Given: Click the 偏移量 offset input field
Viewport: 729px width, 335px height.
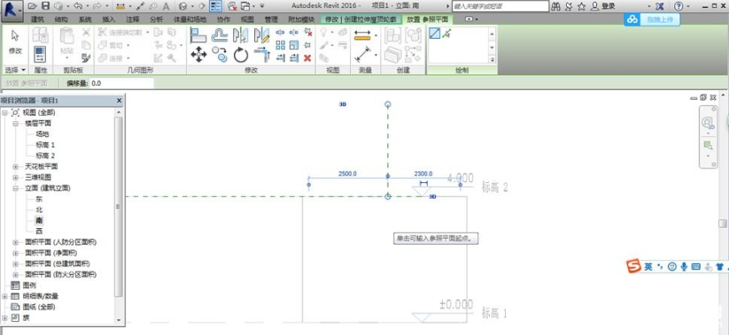Looking at the screenshot, I should 122,83.
